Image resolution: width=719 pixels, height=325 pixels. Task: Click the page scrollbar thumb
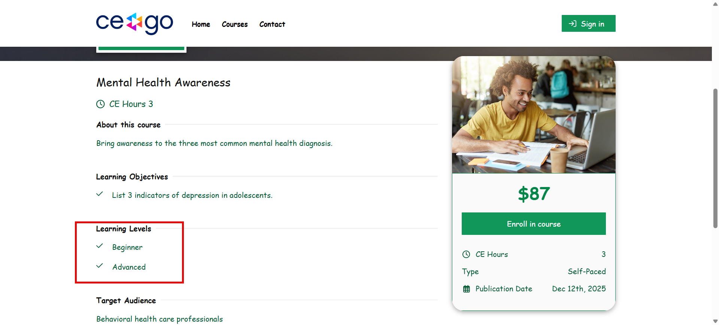point(715,158)
